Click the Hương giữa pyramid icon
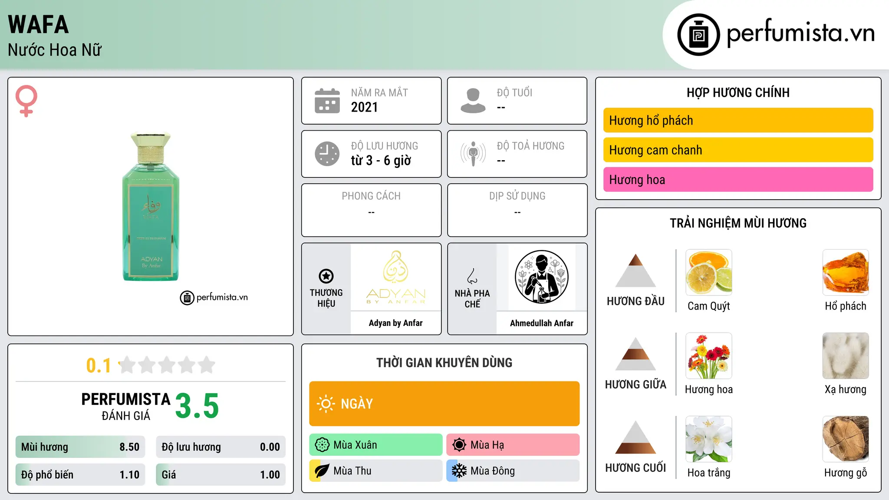 click(x=635, y=354)
